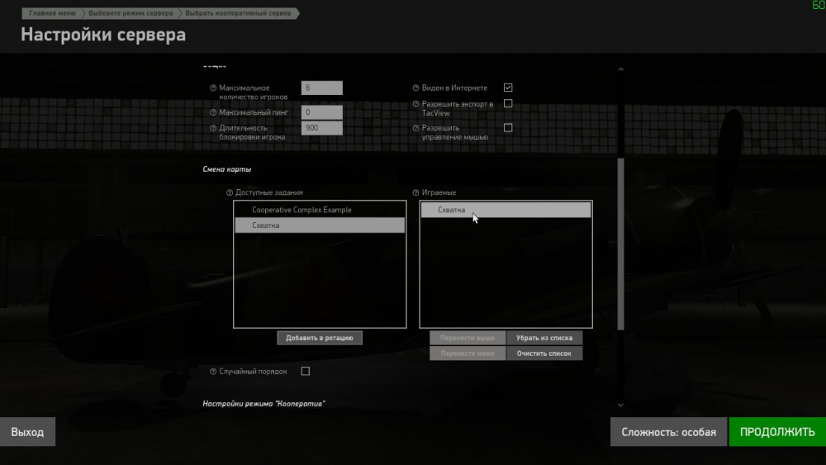Viewport: 826px width, 465px height.
Task: Select Схватка in the Играемые list
Action: click(x=506, y=210)
